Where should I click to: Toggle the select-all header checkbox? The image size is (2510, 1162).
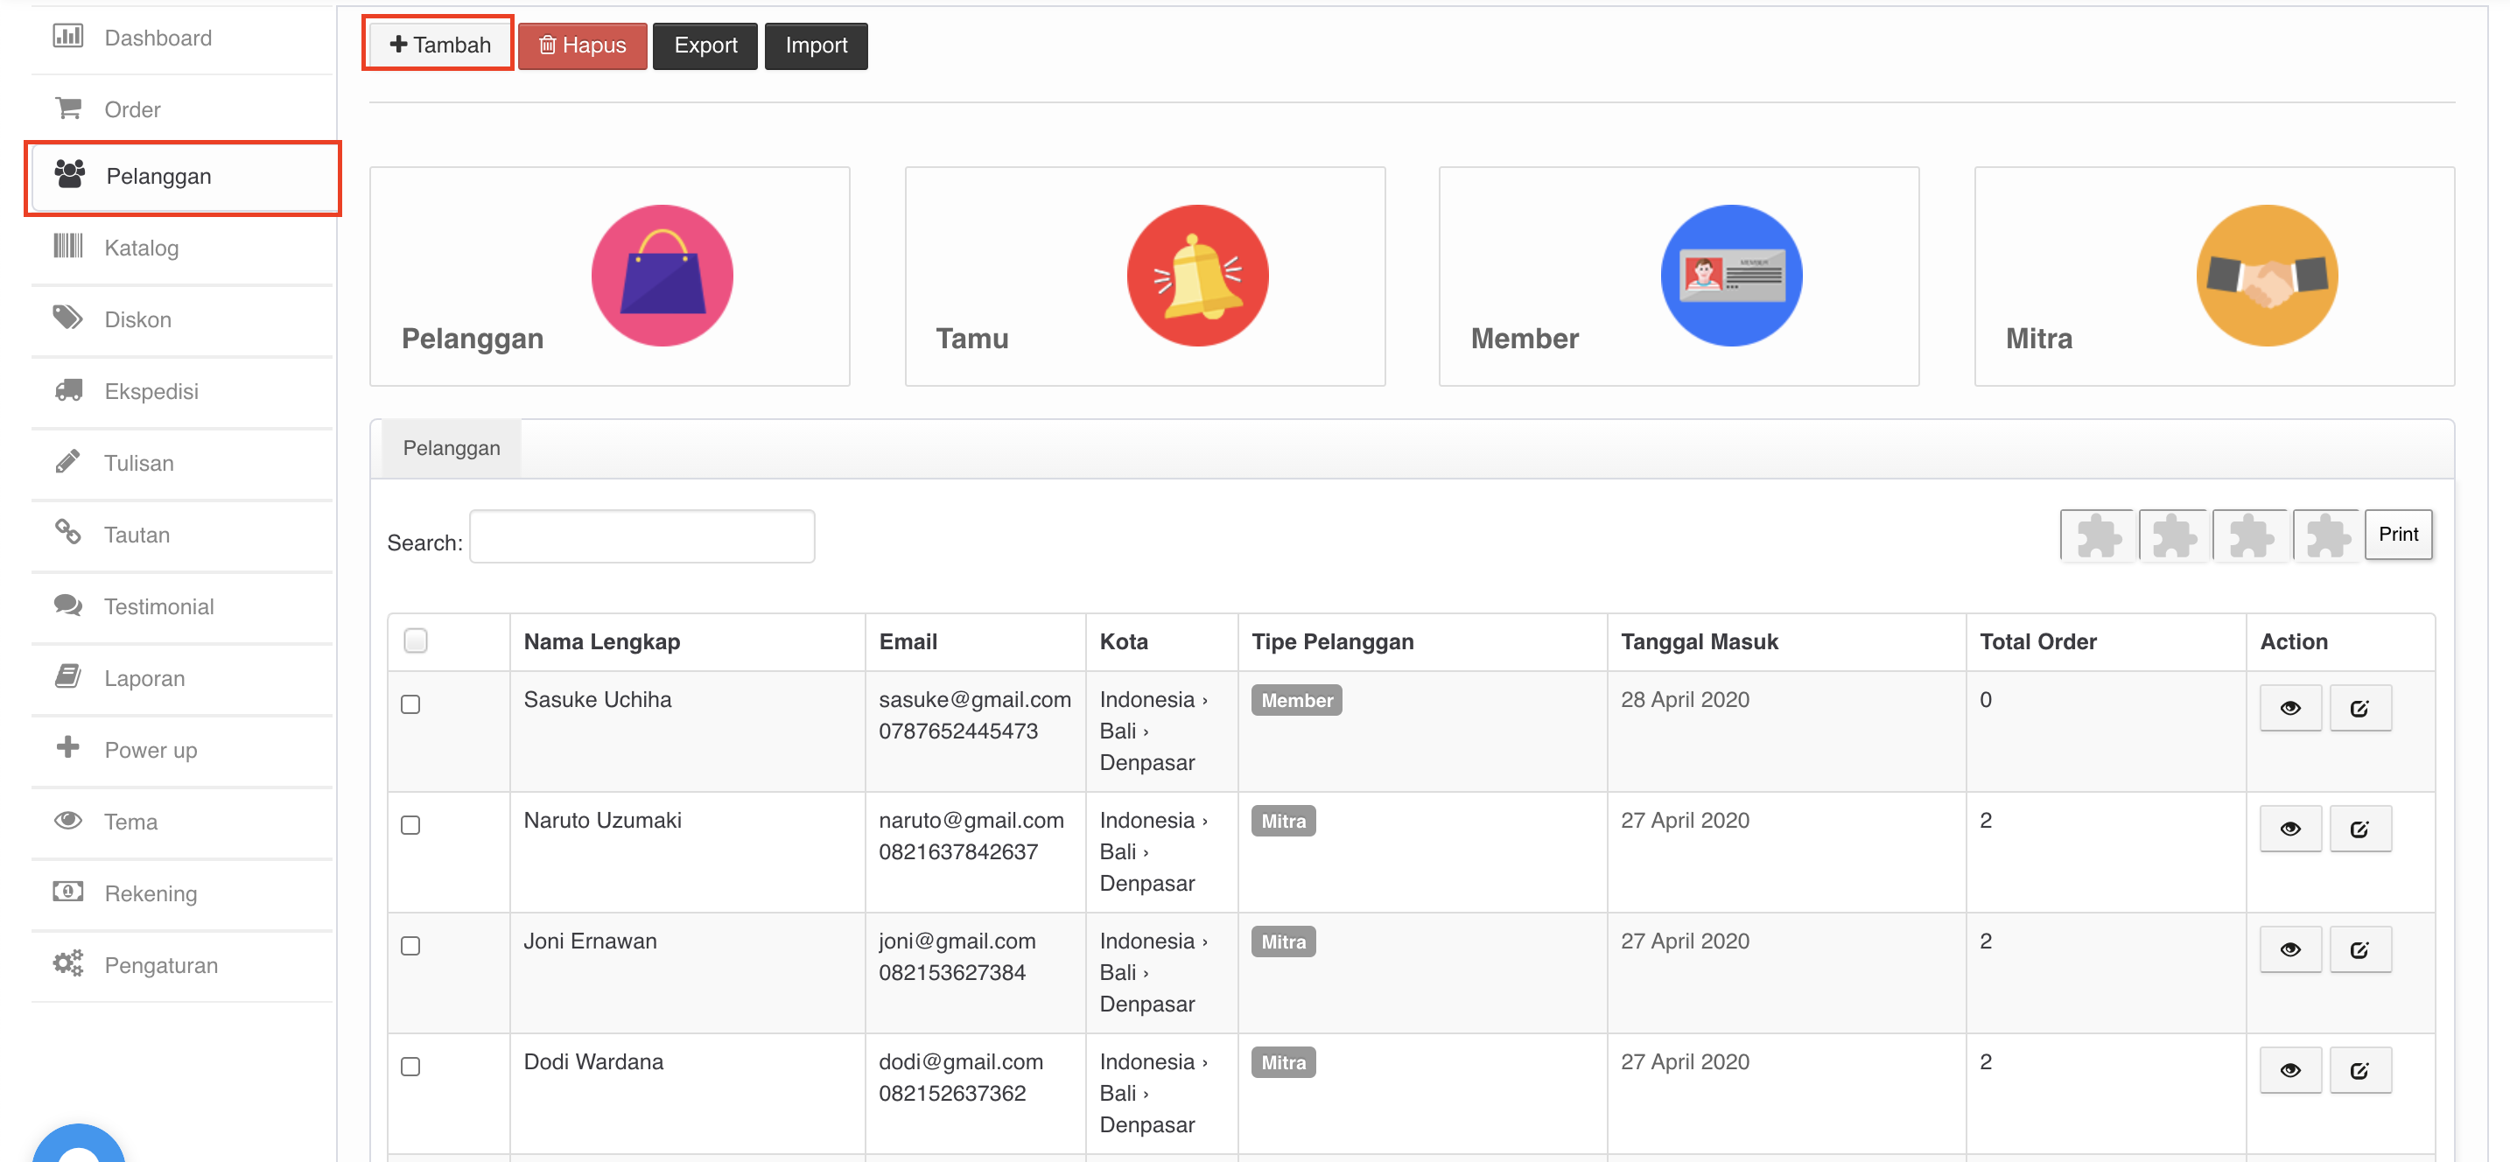415,640
